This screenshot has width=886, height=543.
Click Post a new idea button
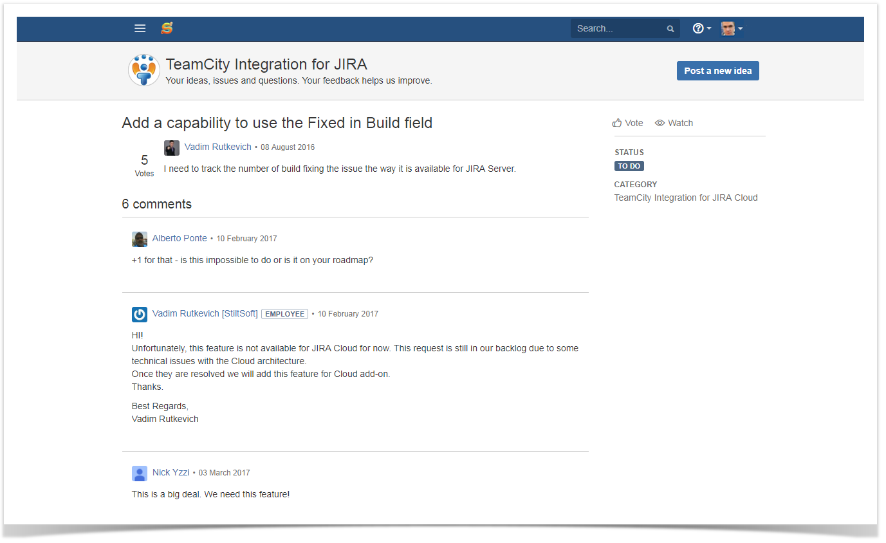tap(718, 71)
